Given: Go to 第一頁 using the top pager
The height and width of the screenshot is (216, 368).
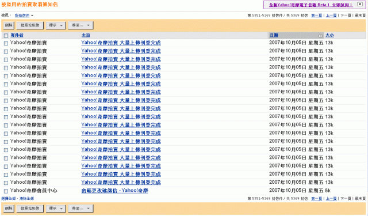Looking at the screenshot, I should 316,16.
